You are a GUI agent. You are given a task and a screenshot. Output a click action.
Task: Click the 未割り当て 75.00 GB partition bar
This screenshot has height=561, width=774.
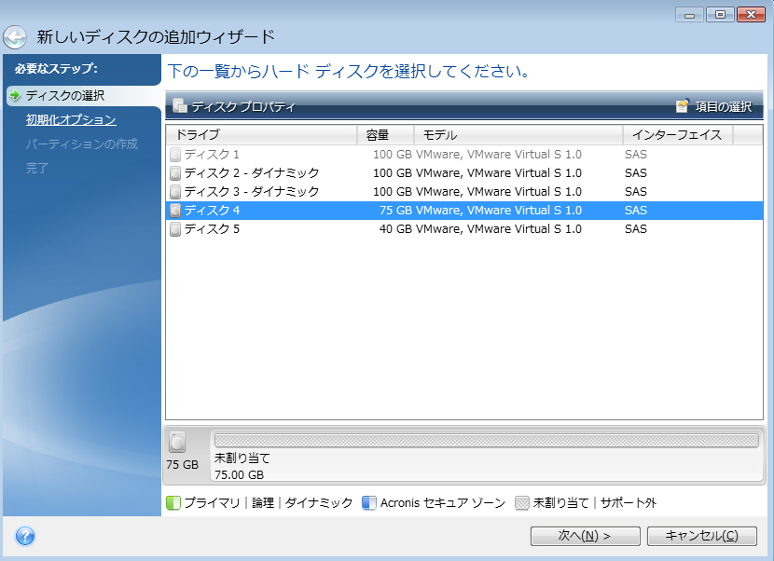click(x=486, y=441)
